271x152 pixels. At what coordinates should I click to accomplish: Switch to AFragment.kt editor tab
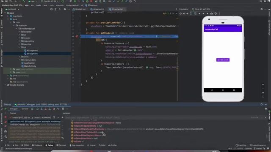[x=97, y=9]
